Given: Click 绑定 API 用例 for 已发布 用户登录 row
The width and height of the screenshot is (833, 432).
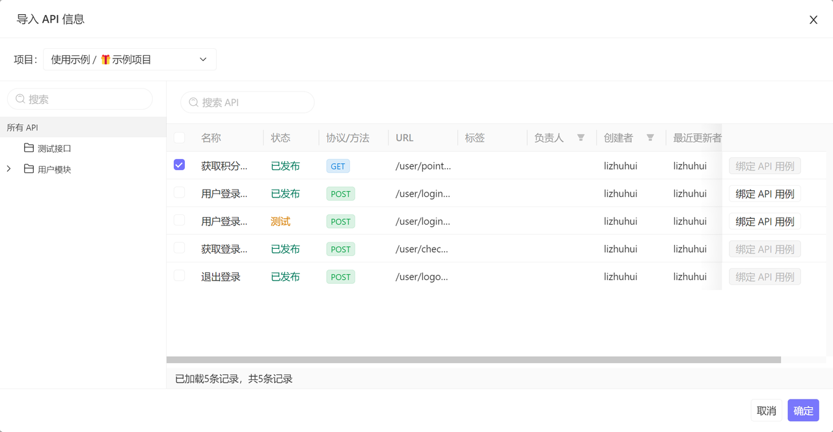Looking at the screenshot, I should [765, 194].
